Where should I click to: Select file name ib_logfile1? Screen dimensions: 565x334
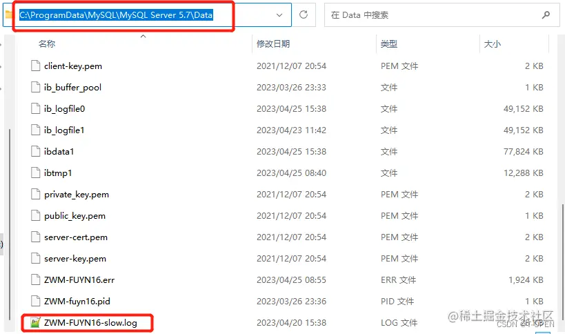64,130
